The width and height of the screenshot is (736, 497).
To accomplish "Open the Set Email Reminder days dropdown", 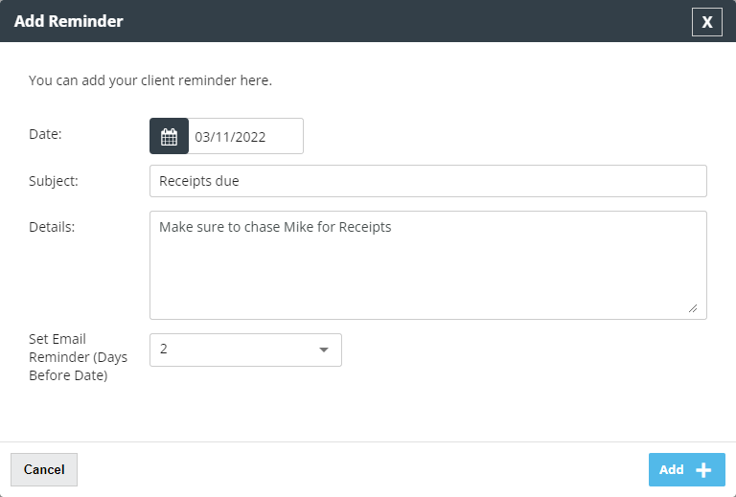I will pos(245,350).
